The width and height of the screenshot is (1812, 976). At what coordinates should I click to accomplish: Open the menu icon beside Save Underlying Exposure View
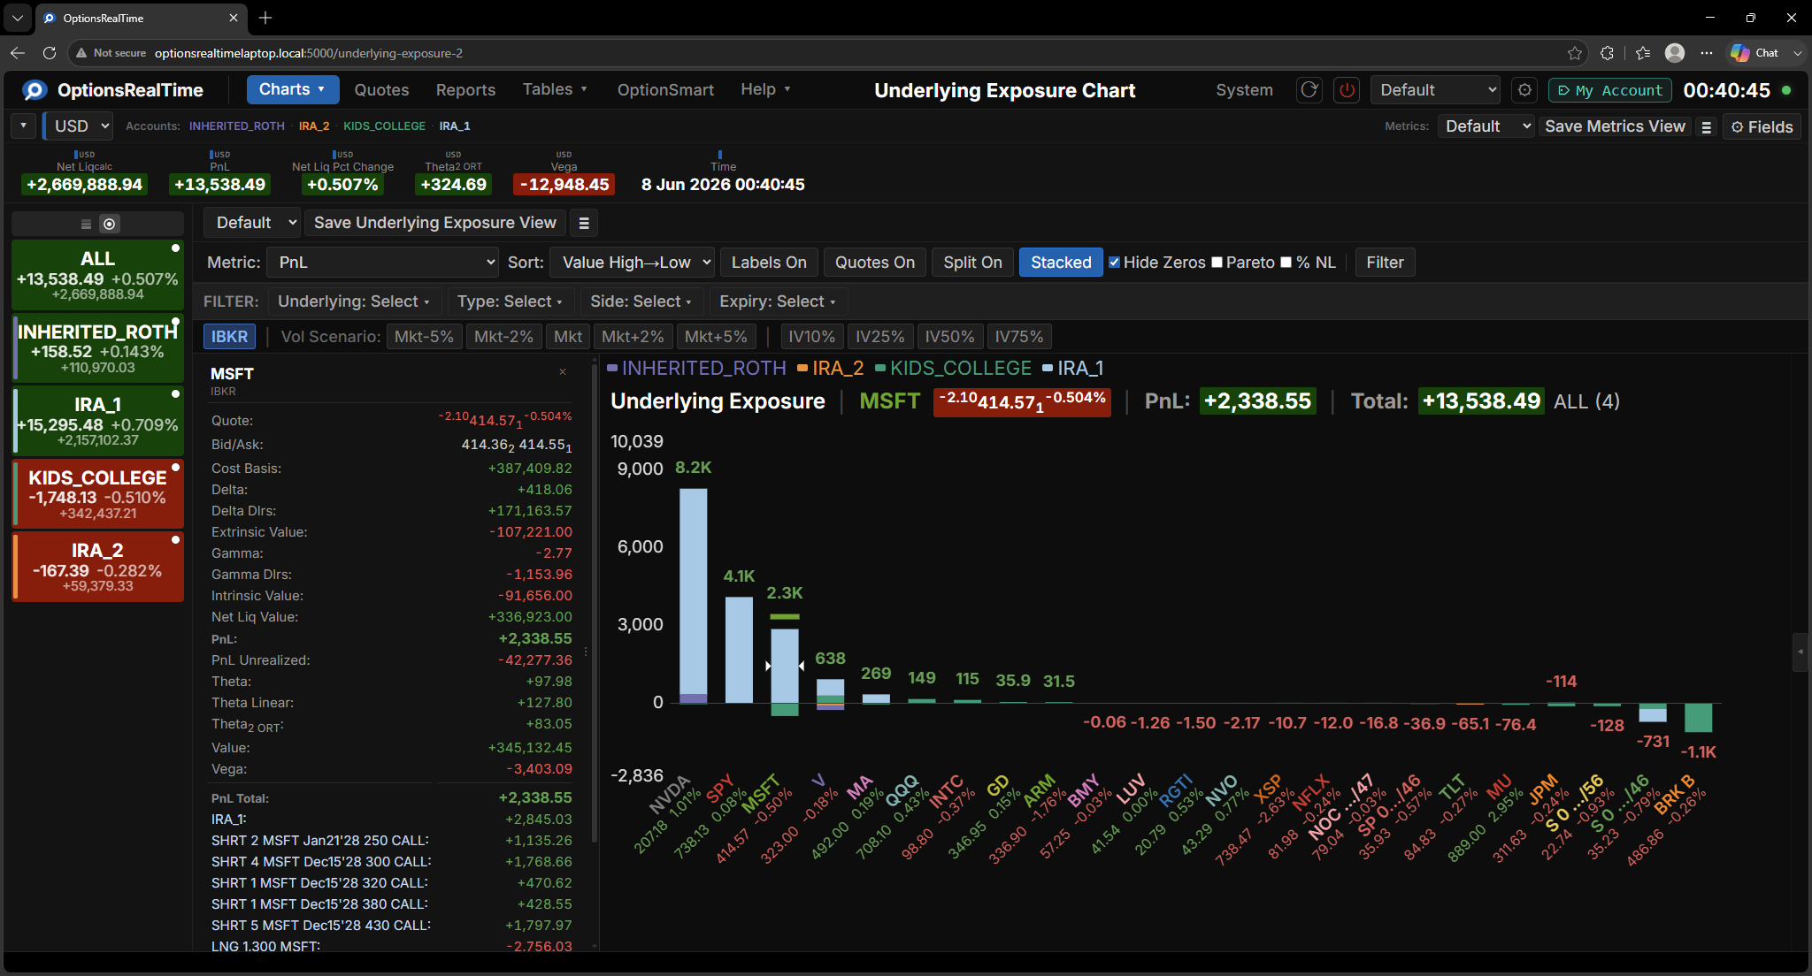coord(584,224)
